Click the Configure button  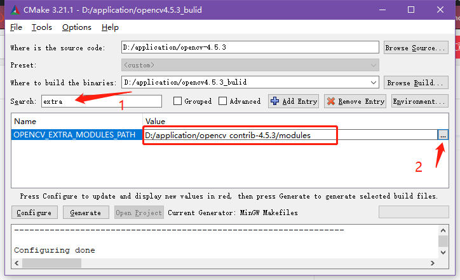(x=34, y=213)
